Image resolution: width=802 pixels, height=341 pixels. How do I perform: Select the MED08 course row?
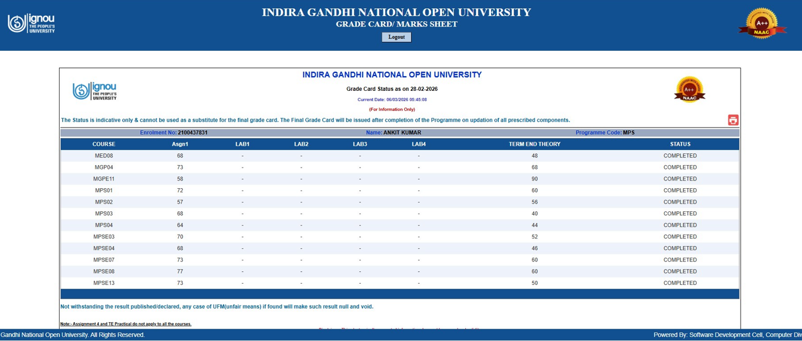coord(399,156)
